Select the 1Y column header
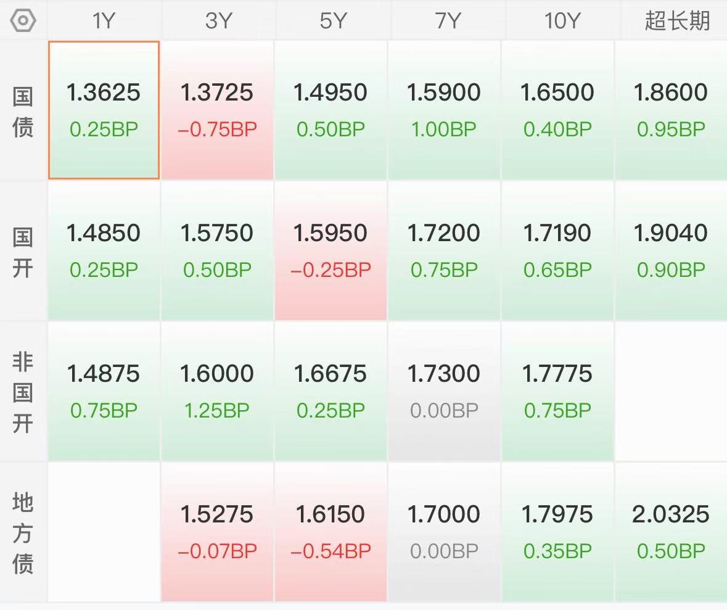 (x=104, y=21)
